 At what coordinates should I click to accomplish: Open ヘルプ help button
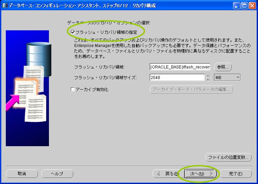(57, 173)
